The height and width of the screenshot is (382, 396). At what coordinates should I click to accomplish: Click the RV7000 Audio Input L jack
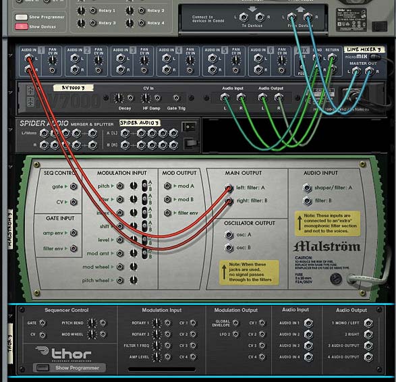coord(225,97)
